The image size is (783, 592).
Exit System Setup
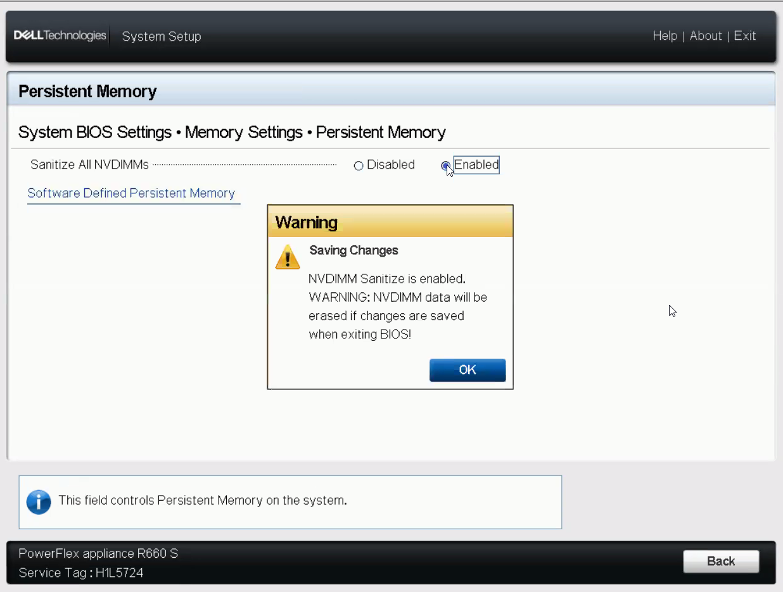click(x=745, y=36)
